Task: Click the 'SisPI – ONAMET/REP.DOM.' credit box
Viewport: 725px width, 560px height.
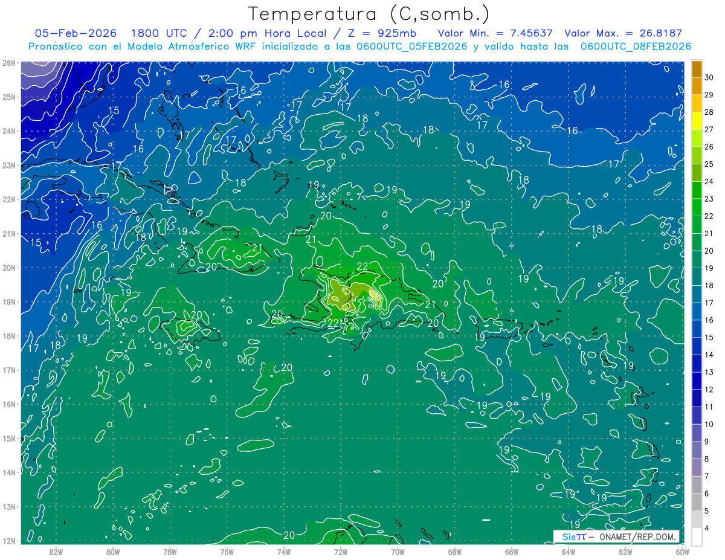Action: tap(616, 536)
